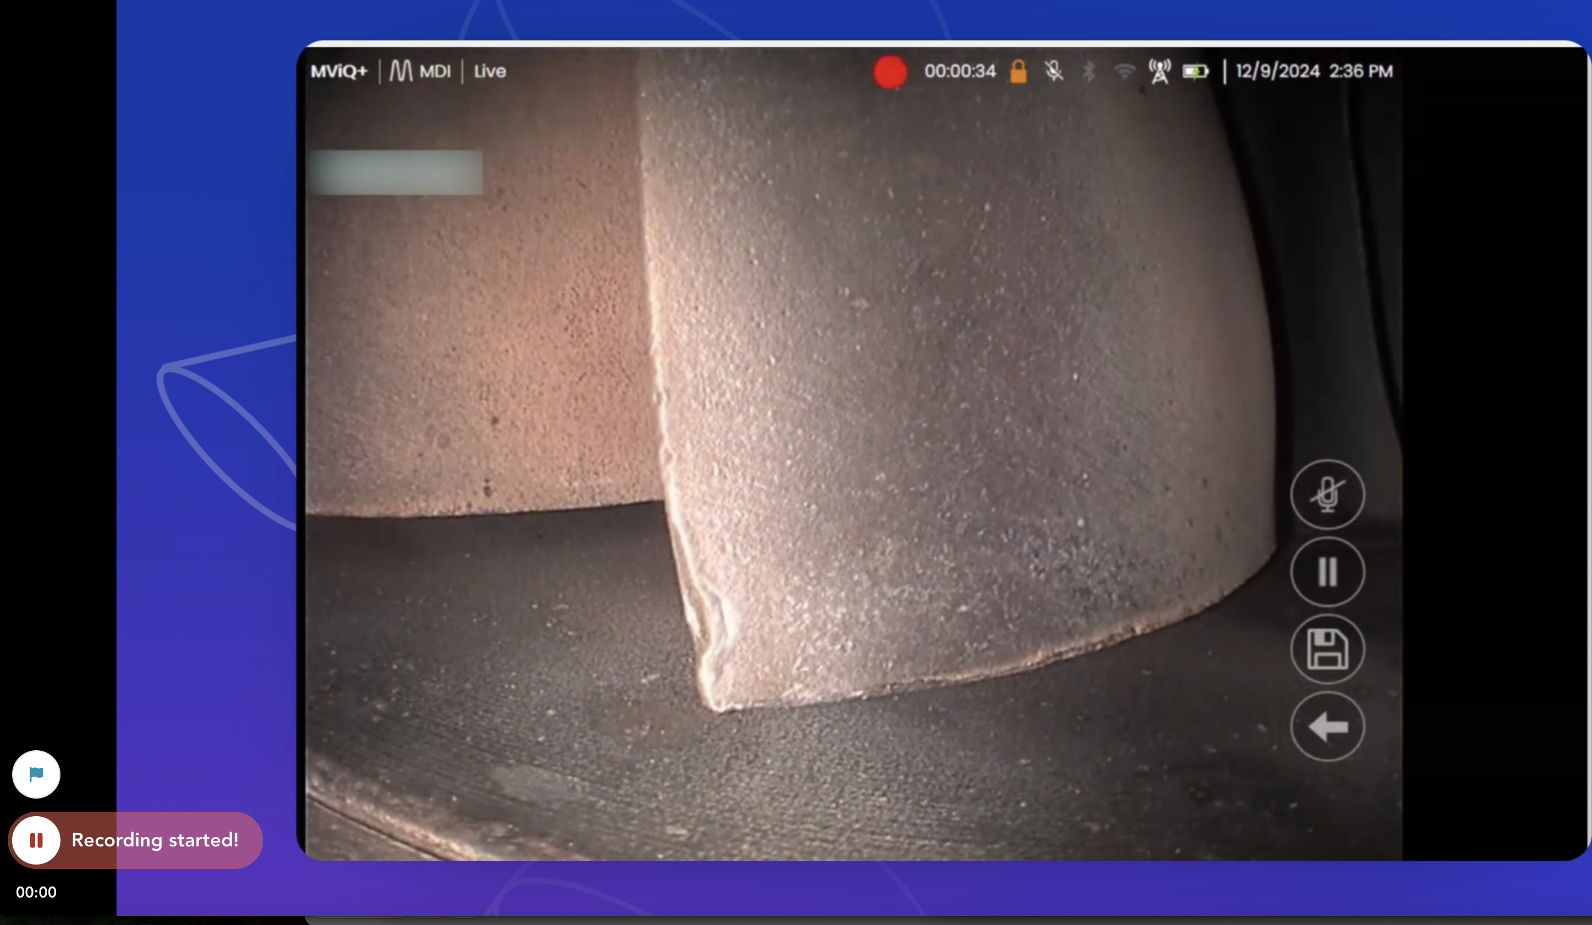The height and width of the screenshot is (925, 1592).
Task: Click the blurred gray label overlay box
Action: click(396, 172)
